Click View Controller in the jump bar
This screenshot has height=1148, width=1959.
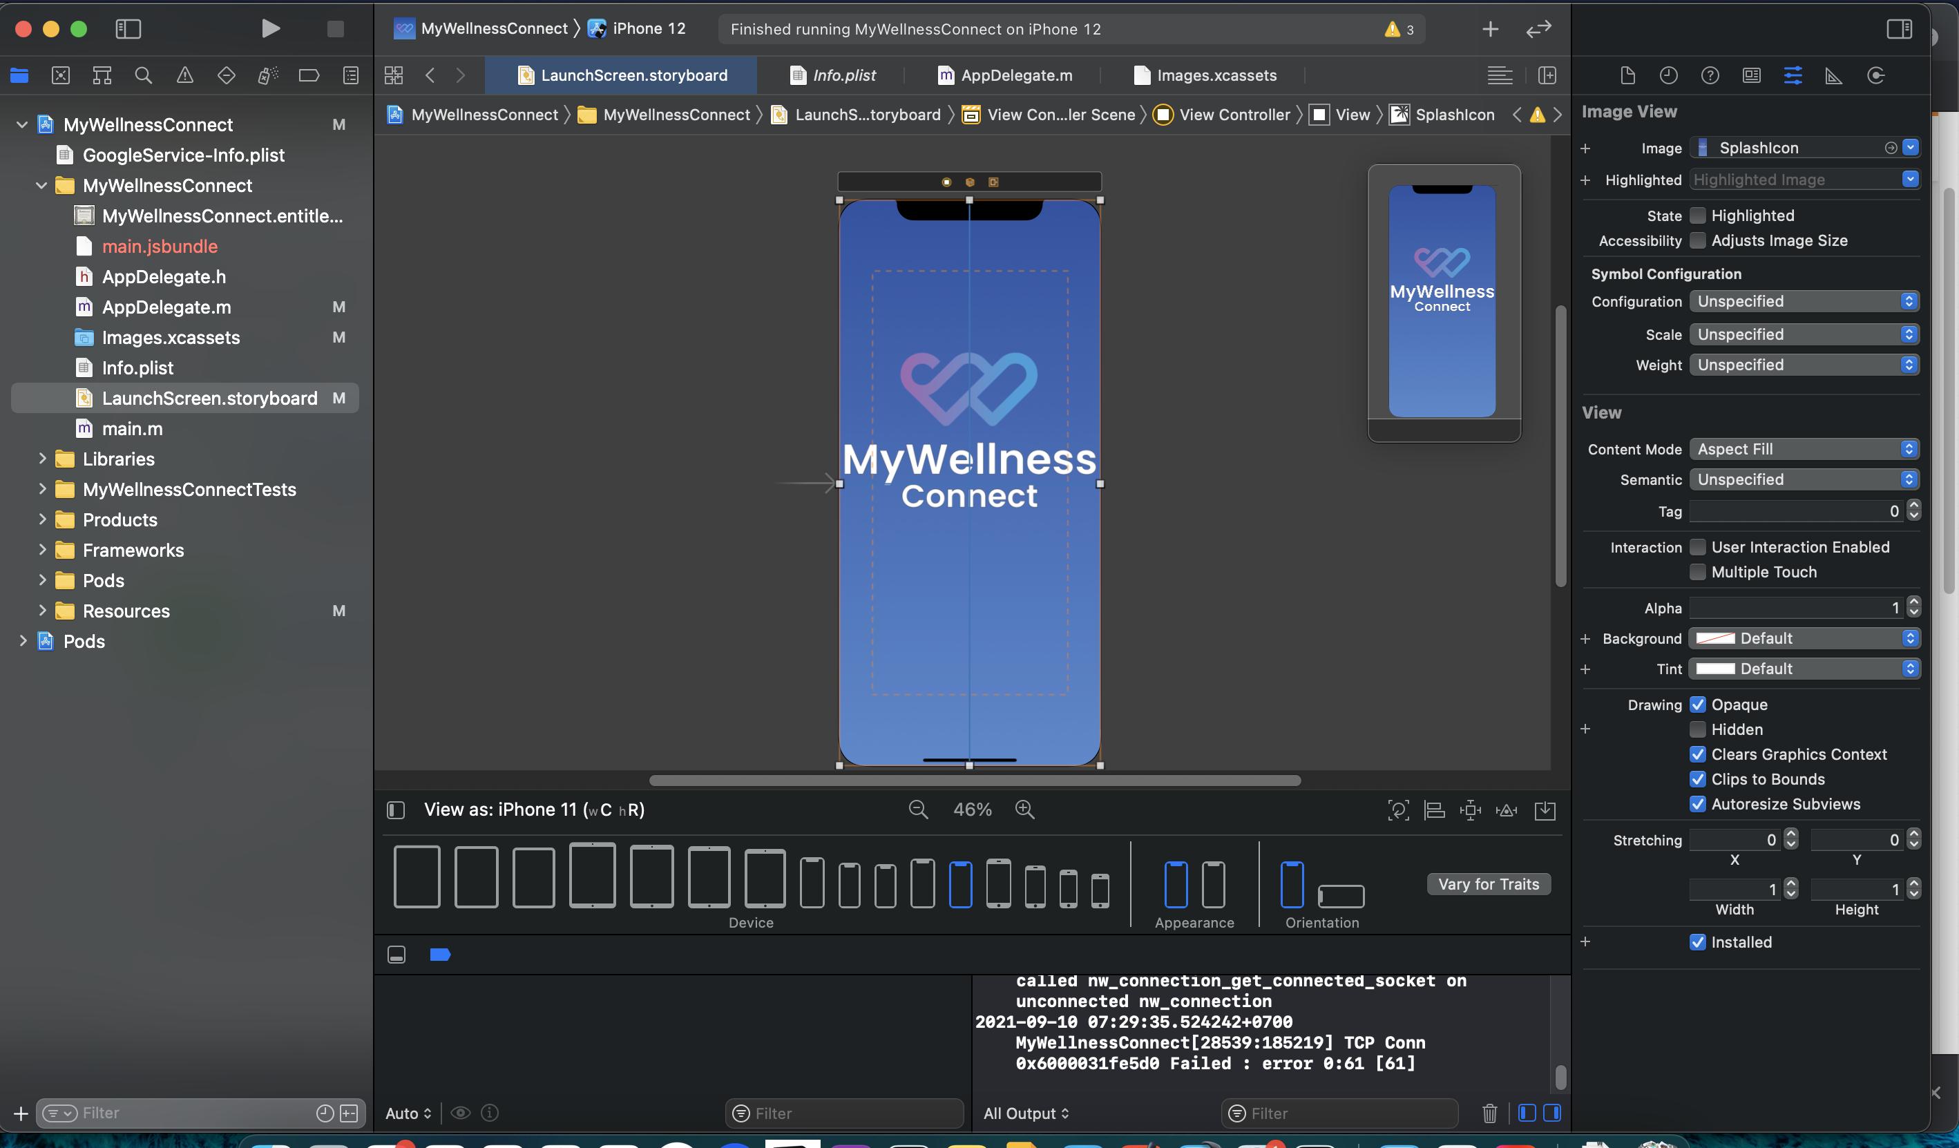1222,115
